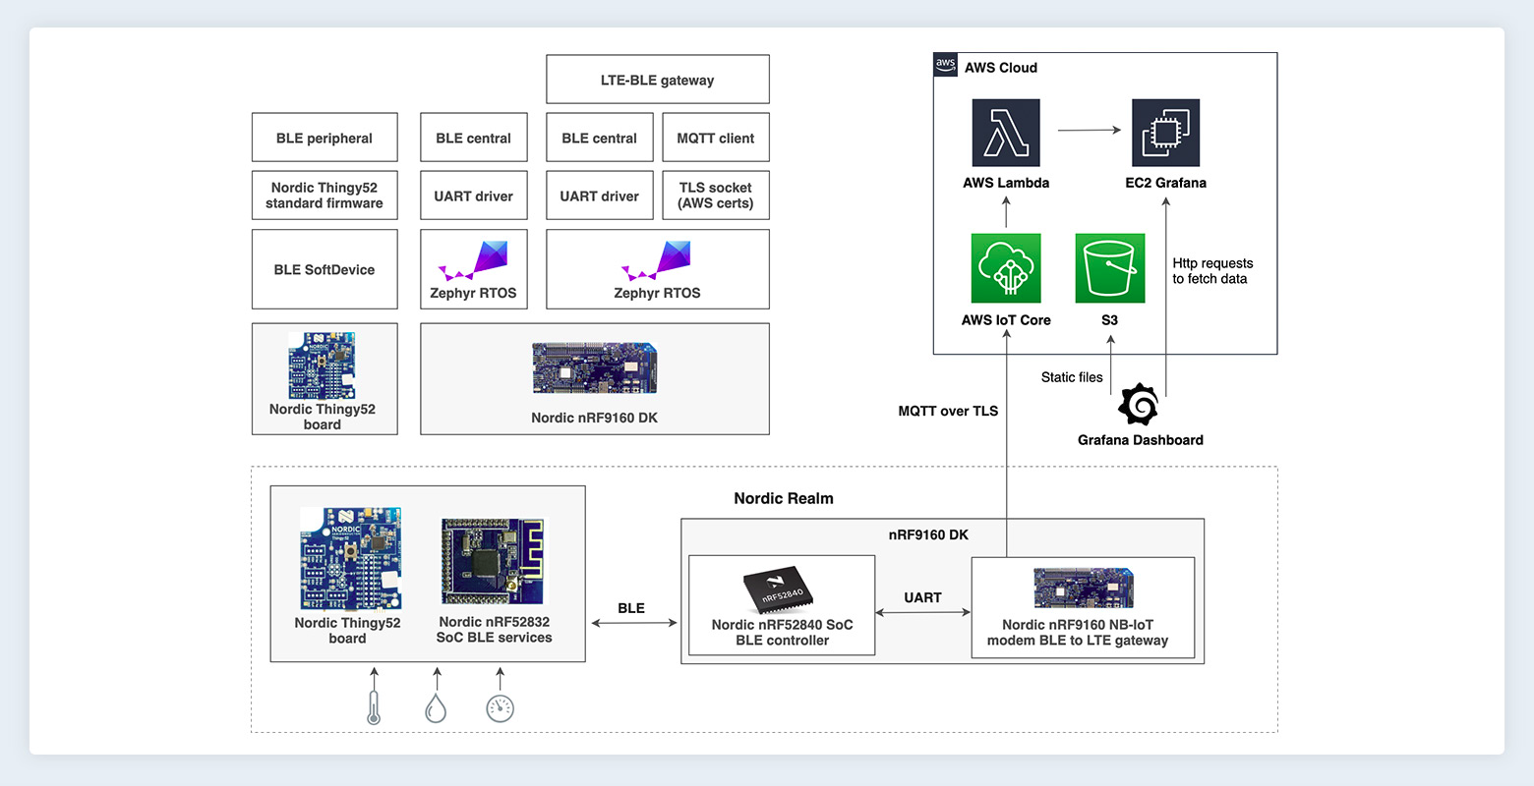1534x786 pixels.
Task: Click the 'nRF9160 DK' heading in Nordic Realm
Action: coord(928,534)
